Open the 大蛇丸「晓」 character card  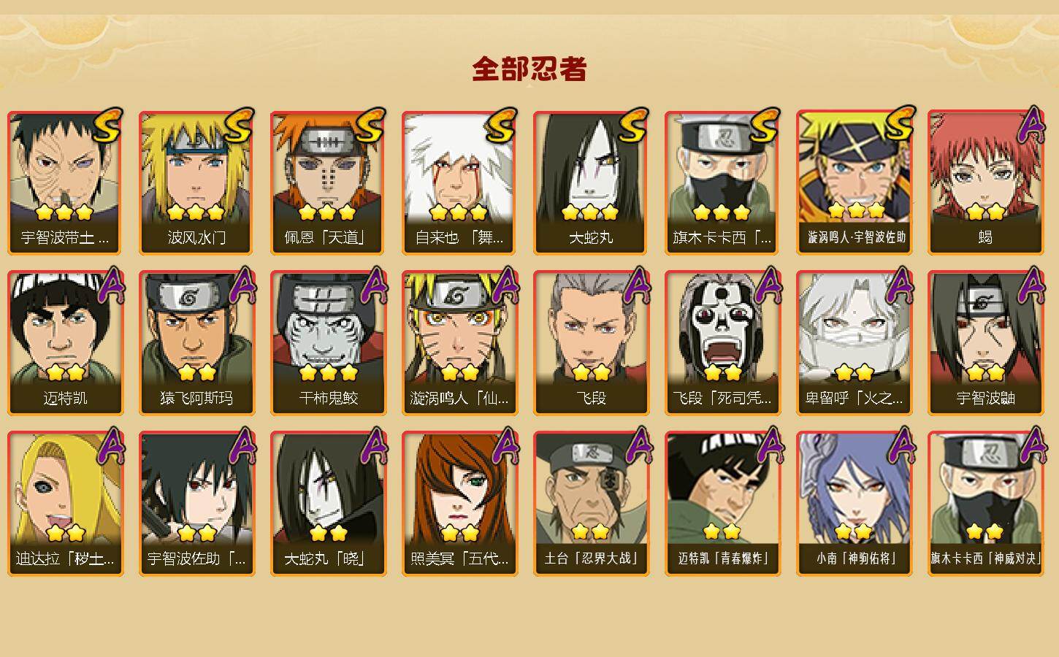pyautogui.click(x=328, y=504)
